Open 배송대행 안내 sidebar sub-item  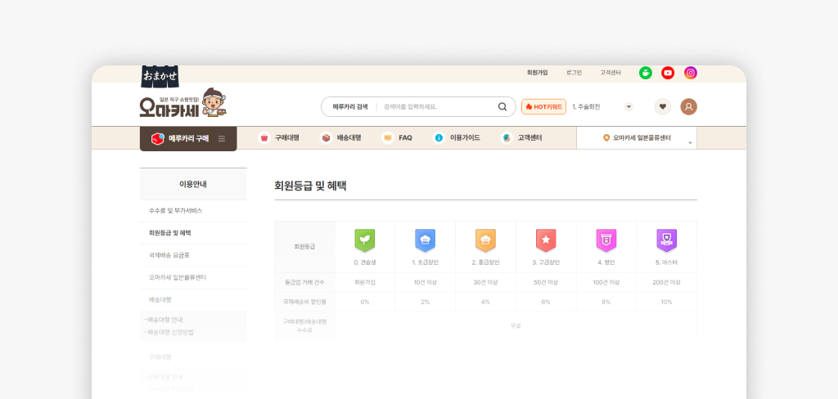167,320
